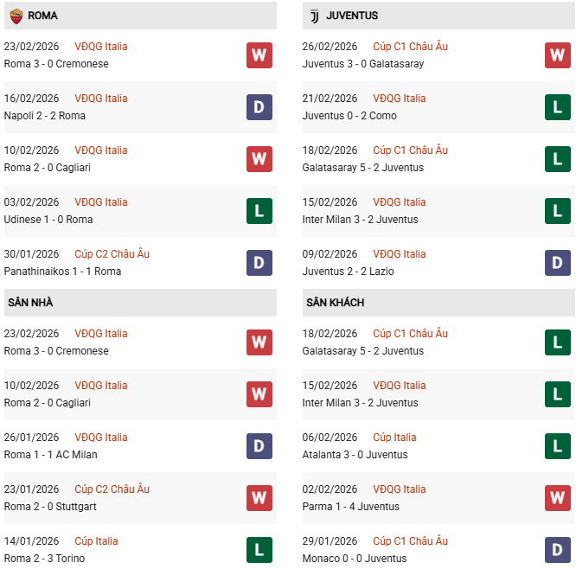Follow the Cúp Italia link above Atalanta-Juventus
Screen dimensions: 576x569
[x=394, y=438]
